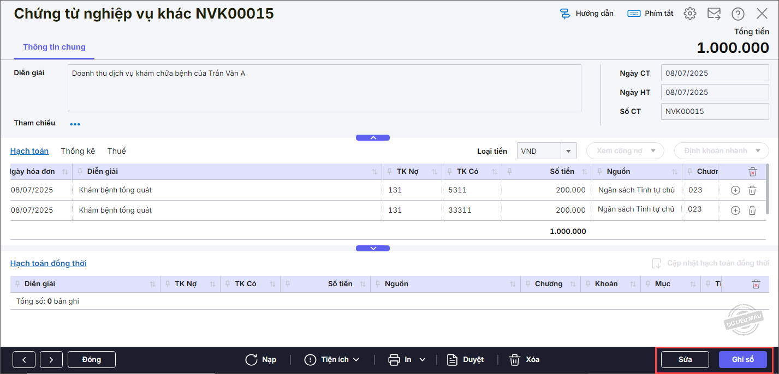
Task: Click the Đóng close button
Action: [92, 359]
